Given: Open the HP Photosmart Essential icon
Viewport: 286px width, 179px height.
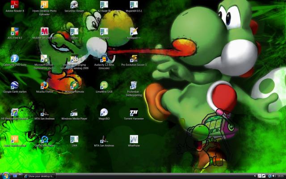Looking at the screenshot, I should pyautogui.click(x=15, y=112).
